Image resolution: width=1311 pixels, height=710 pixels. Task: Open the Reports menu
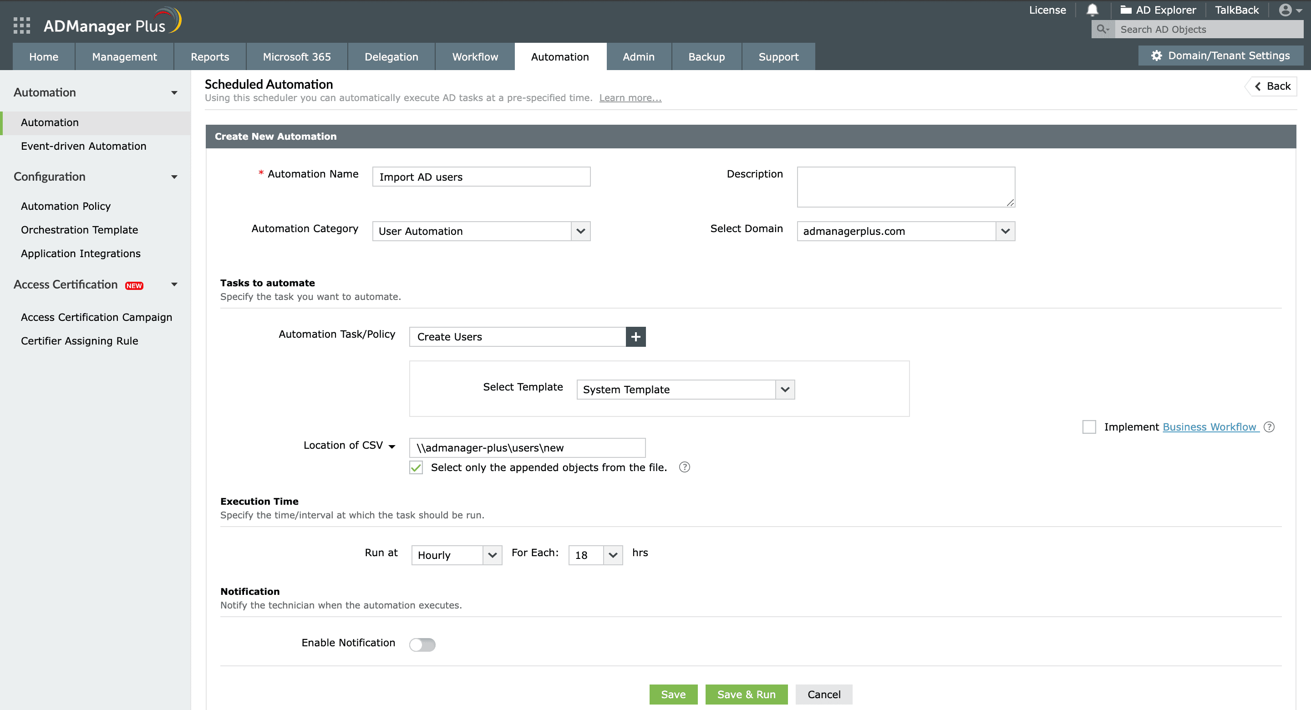[210, 56]
